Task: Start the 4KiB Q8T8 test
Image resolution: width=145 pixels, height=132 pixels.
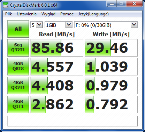Action: [x=18, y=67]
